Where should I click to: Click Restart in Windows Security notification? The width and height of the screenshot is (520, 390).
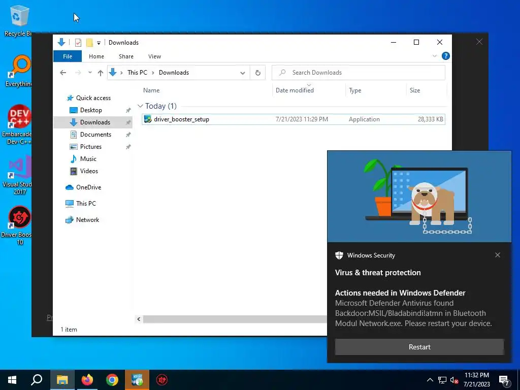click(419, 347)
